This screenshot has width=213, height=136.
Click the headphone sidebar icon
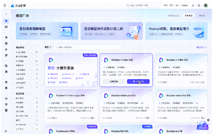point(6,98)
